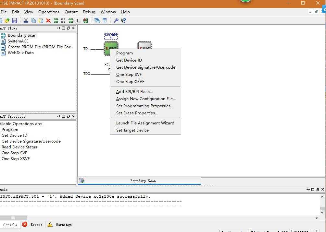This screenshot has height=232, width=326.
Task: Maximize the iMPACT Processes panel
Action: pyautogui.click(x=64, y=116)
